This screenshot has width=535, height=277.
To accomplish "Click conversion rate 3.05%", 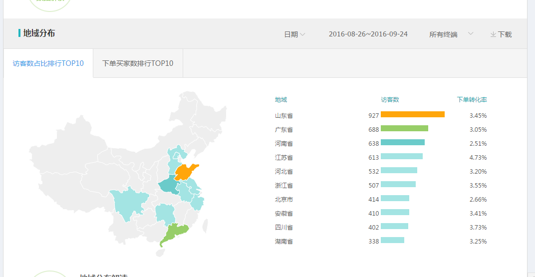I will click(x=478, y=130).
